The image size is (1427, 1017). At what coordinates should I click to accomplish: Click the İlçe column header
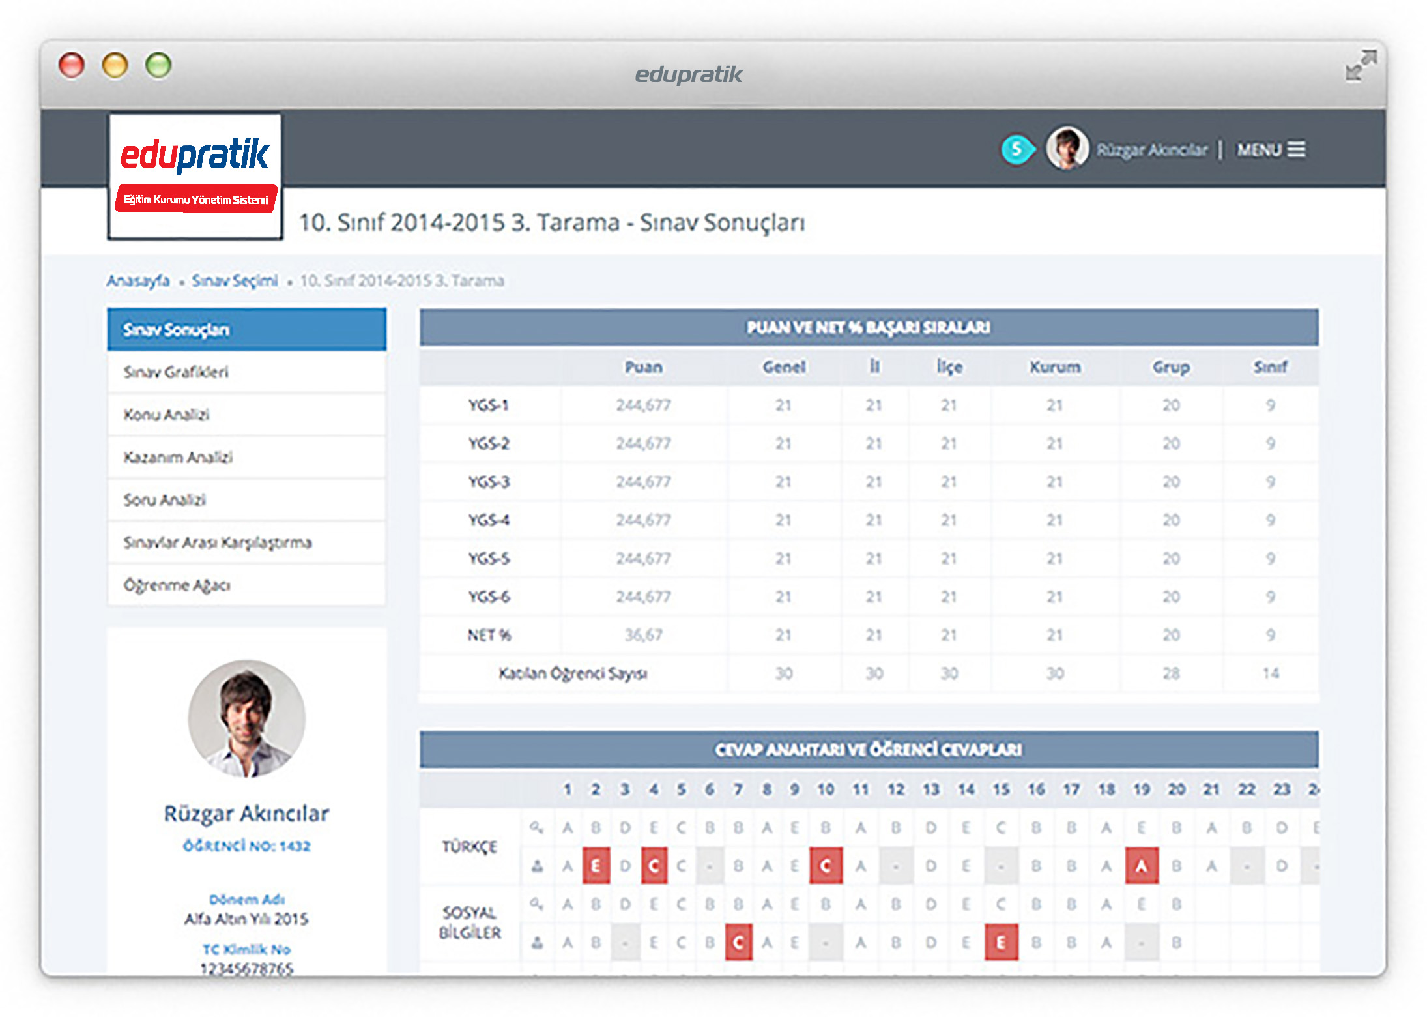[949, 367]
